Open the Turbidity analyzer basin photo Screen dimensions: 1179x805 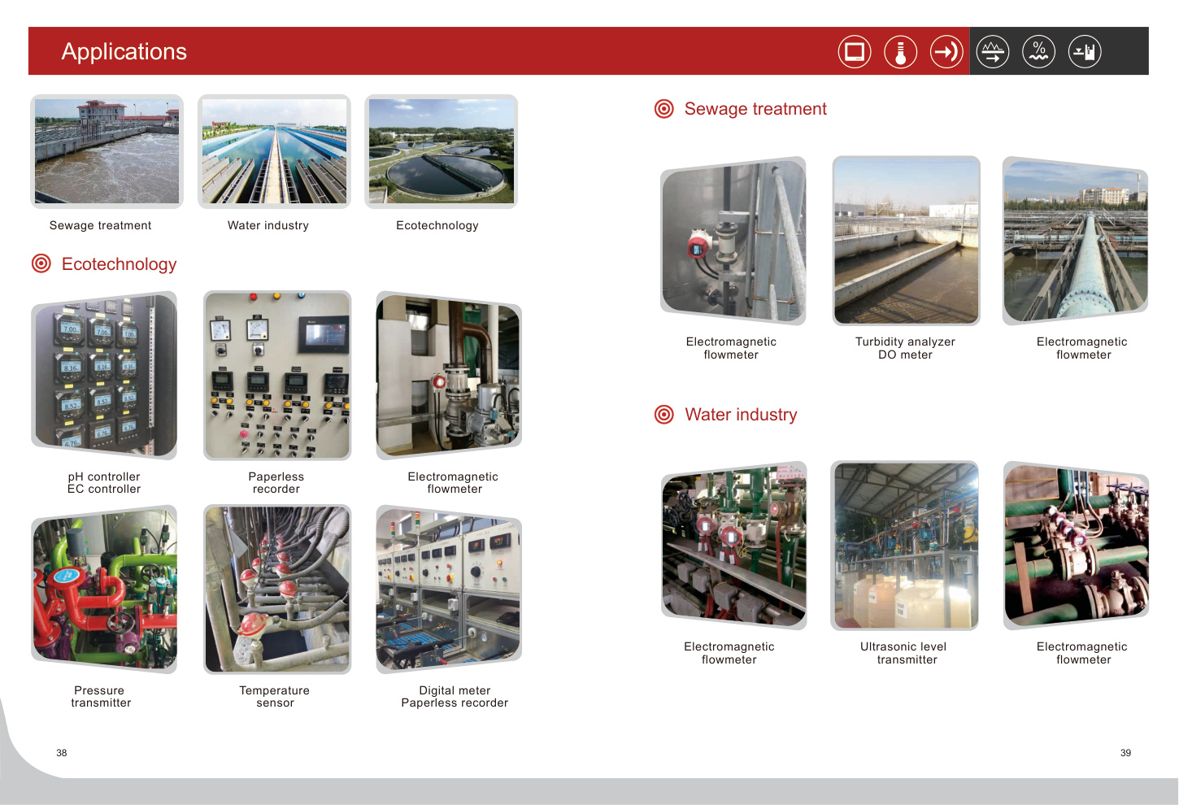click(907, 241)
